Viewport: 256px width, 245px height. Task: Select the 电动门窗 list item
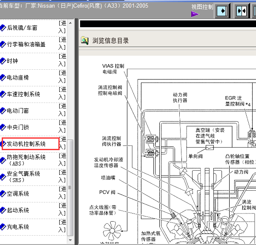tap(18, 111)
